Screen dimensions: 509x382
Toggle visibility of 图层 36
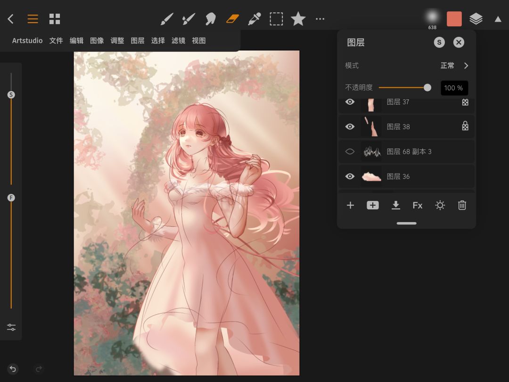click(x=350, y=176)
